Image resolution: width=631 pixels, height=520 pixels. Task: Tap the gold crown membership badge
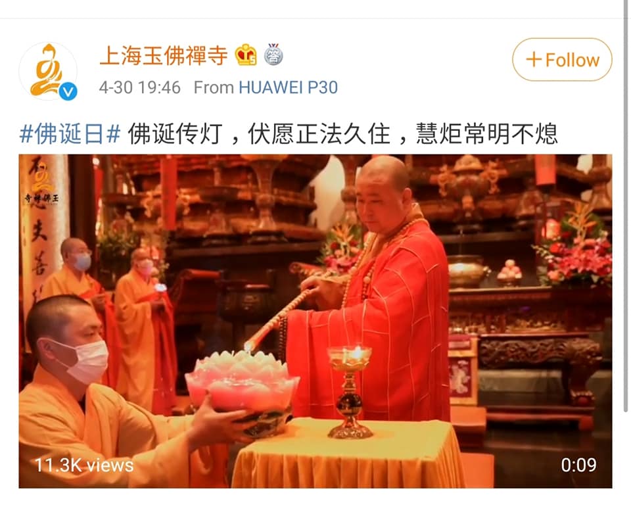point(246,55)
